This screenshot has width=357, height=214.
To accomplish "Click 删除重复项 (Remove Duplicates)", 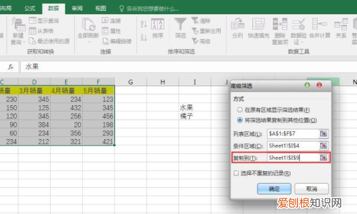I will tap(280, 32).
